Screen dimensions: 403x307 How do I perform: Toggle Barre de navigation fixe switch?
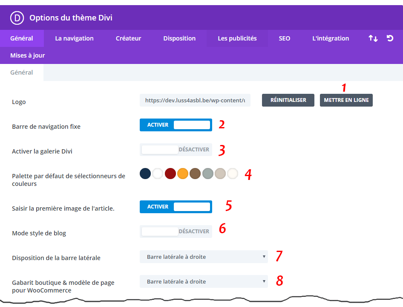[x=176, y=125]
